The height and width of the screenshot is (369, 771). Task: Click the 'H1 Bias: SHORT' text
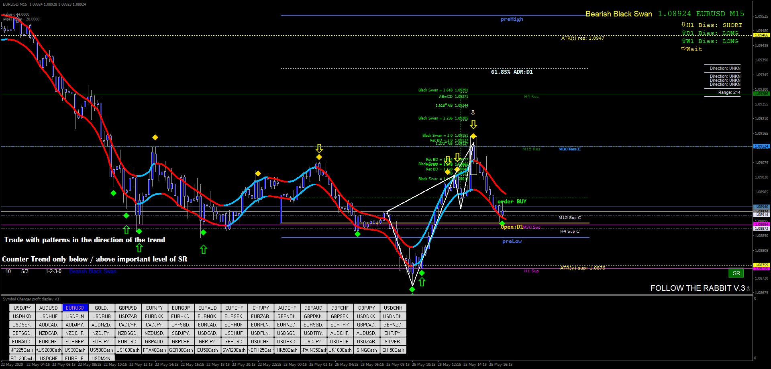coord(714,25)
